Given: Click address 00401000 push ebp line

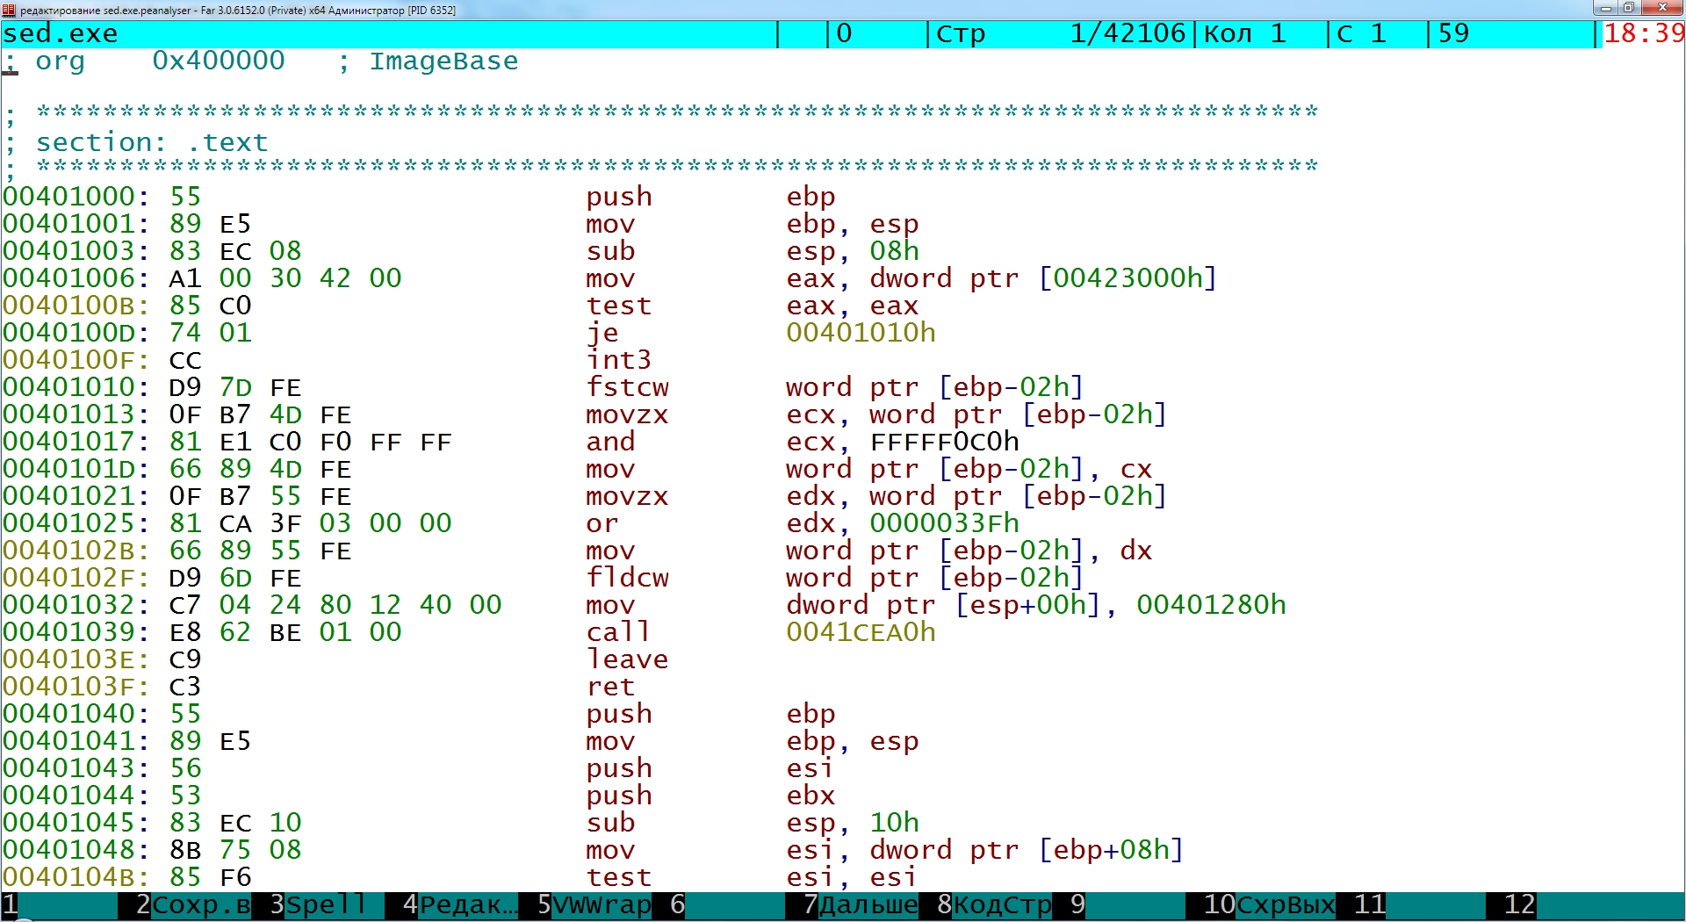Looking at the screenshot, I should click(x=420, y=197).
